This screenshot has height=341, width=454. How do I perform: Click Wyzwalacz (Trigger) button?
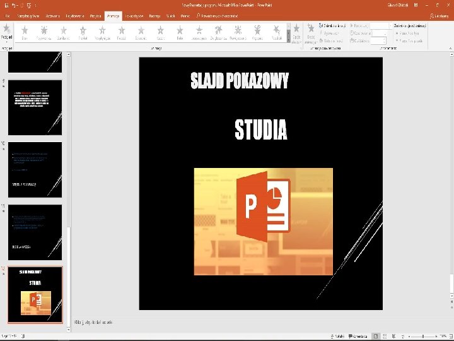pyautogui.click(x=329, y=33)
